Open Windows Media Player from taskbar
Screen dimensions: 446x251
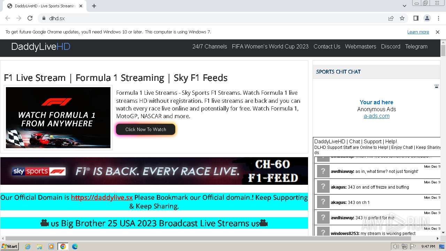51,246
